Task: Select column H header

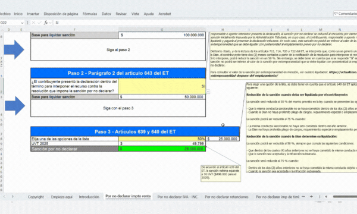Action: pyautogui.click(x=223, y=30)
